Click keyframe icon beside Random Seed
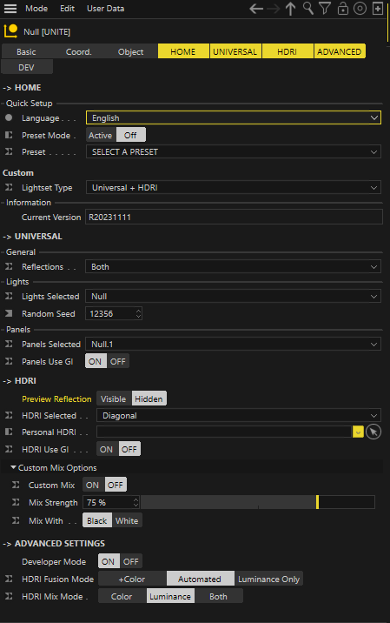The width and height of the screenshot is (390, 623). pyautogui.click(x=9, y=313)
